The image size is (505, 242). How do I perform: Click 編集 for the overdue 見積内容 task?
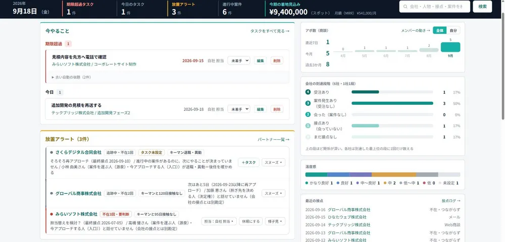point(260,60)
